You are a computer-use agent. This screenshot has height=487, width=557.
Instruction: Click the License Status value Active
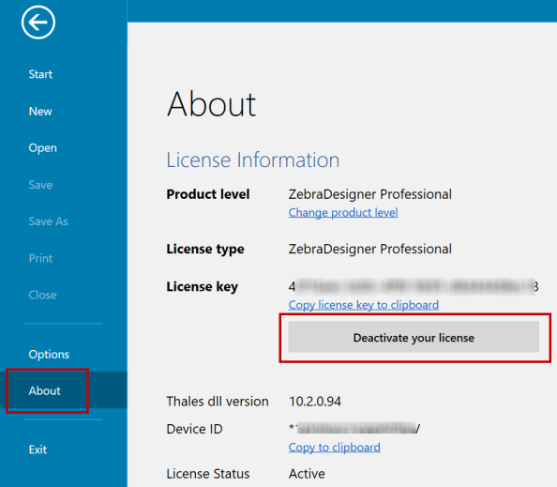pyautogui.click(x=307, y=474)
